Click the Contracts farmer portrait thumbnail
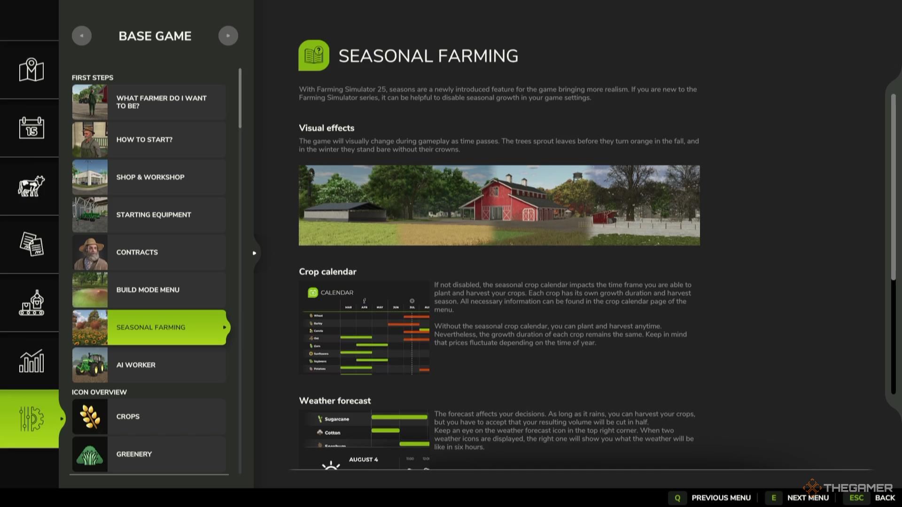Viewport: 902px width, 507px height. coord(90,253)
